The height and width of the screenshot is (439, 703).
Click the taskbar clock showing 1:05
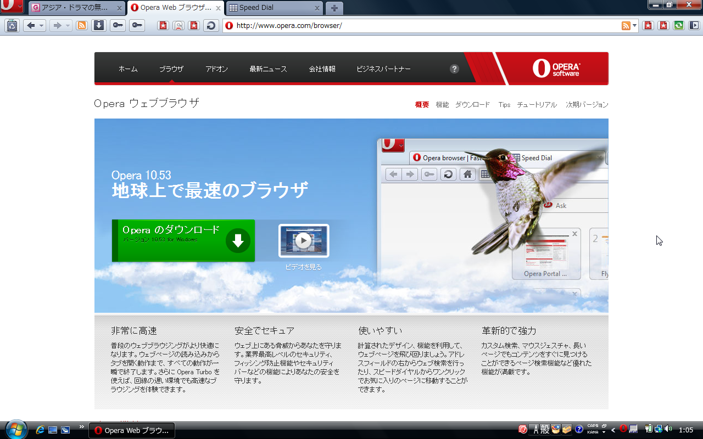coord(686,430)
